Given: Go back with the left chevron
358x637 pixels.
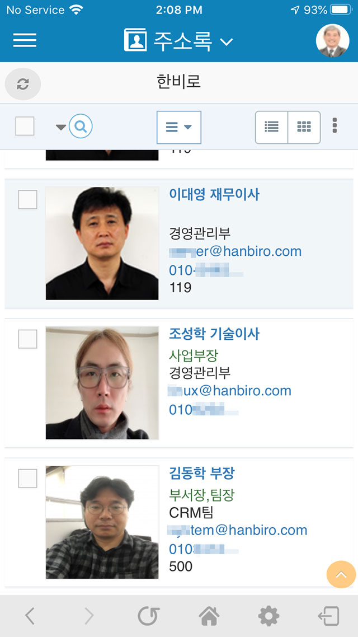Looking at the screenshot, I should (30, 616).
